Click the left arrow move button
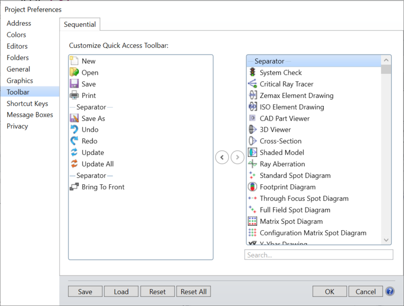Viewport: 404px width, 306px height. (x=222, y=158)
